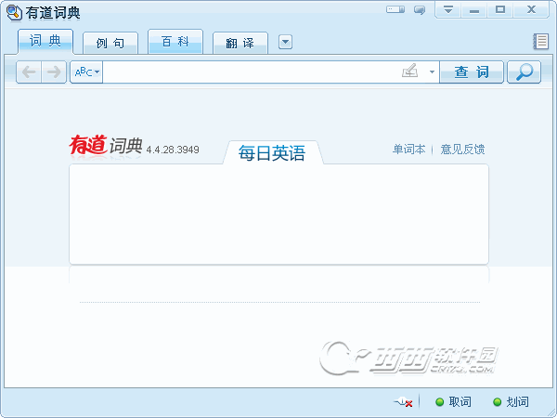Switch to mini window mode icon
The height and width of the screenshot is (418, 557).
click(x=395, y=9)
